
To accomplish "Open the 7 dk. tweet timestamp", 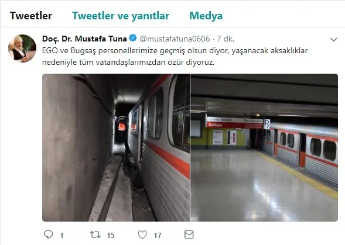I will [x=226, y=39].
